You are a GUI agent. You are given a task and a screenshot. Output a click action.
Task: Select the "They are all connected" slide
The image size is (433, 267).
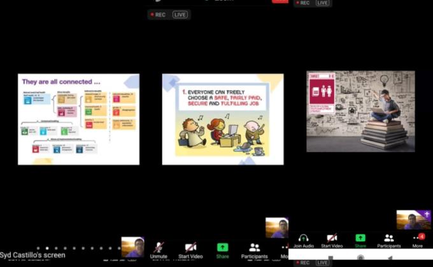[78, 119]
